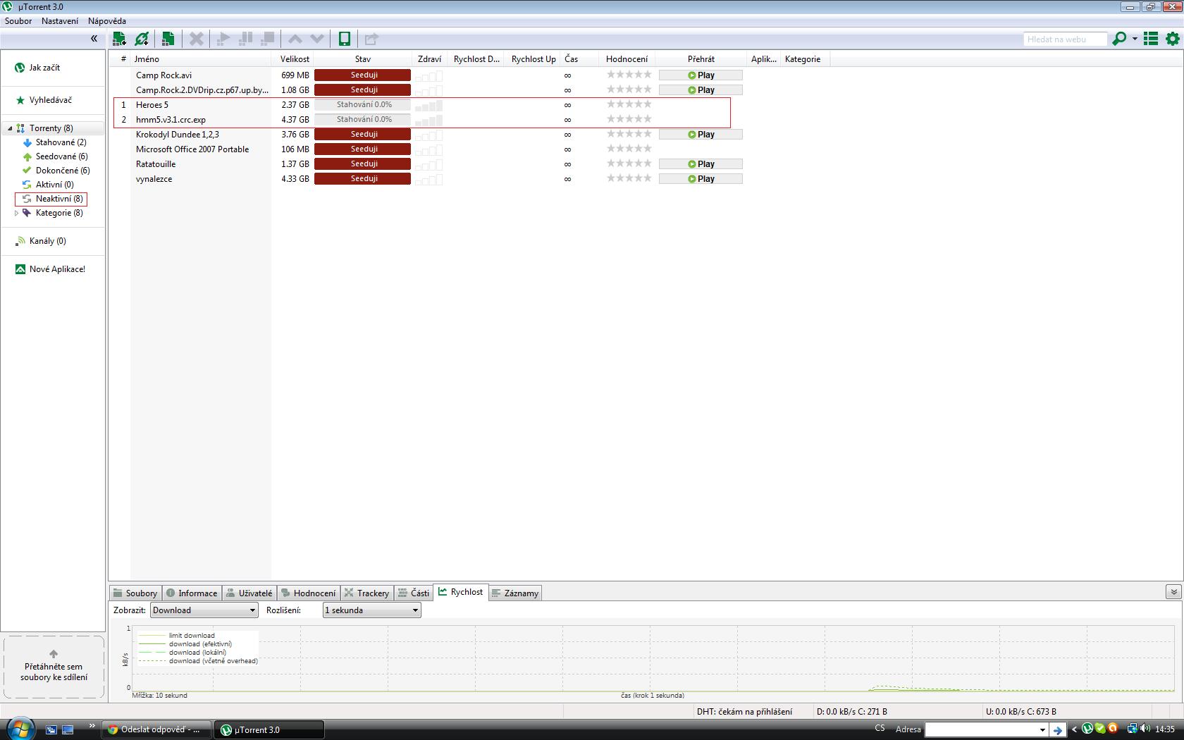
Task: Click the volume icon in system tray
Action: tap(1145, 729)
